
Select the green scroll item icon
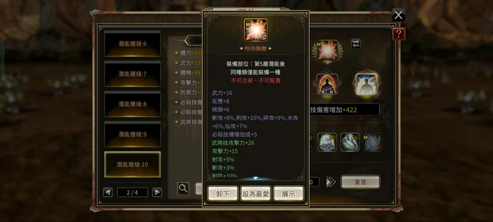(x=350, y=142)
